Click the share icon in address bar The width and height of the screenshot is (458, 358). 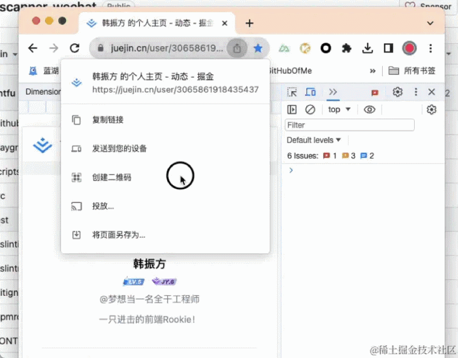pos(237,48)
